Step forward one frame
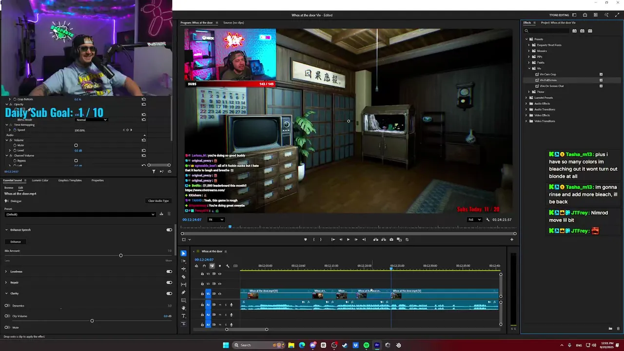This screenshot has height=351, width=624. [356, 239]
